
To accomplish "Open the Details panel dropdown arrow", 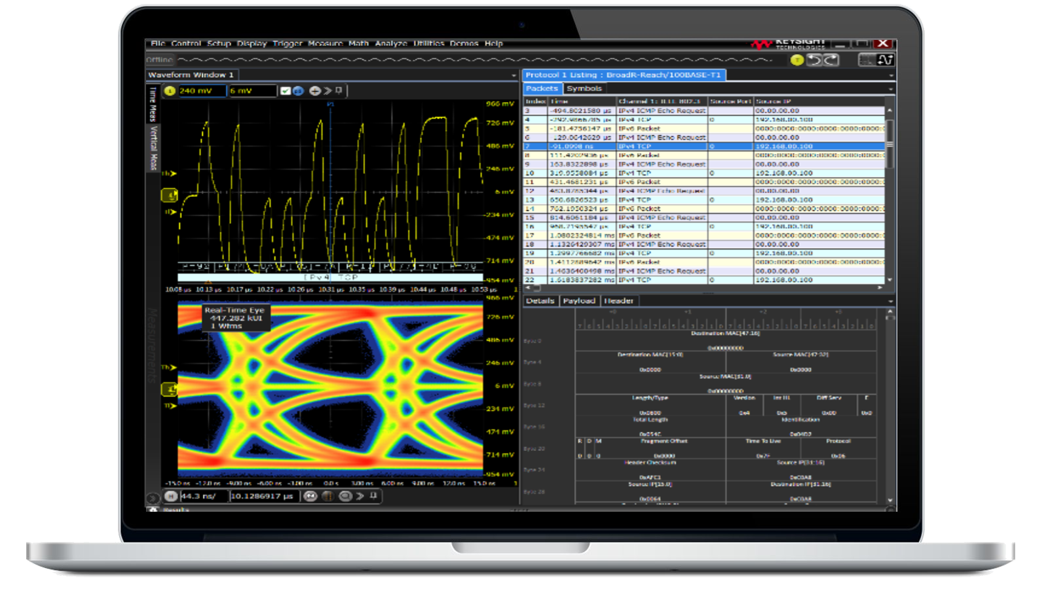I will (x=891, y=302).
